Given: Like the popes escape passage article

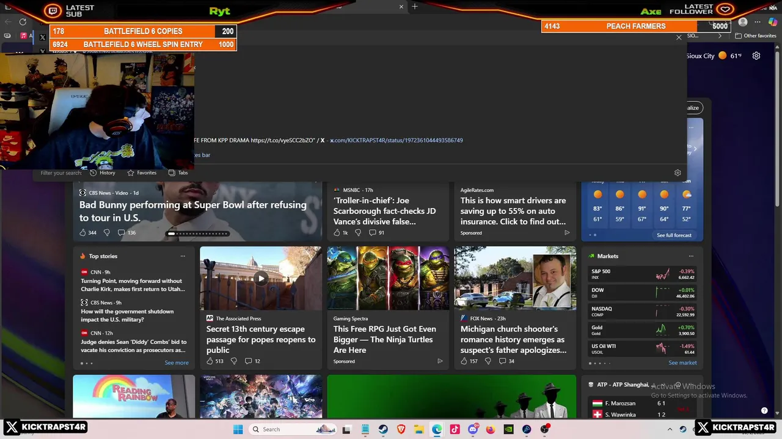Looking at the screenshot, I should click(x=215, y=361).
